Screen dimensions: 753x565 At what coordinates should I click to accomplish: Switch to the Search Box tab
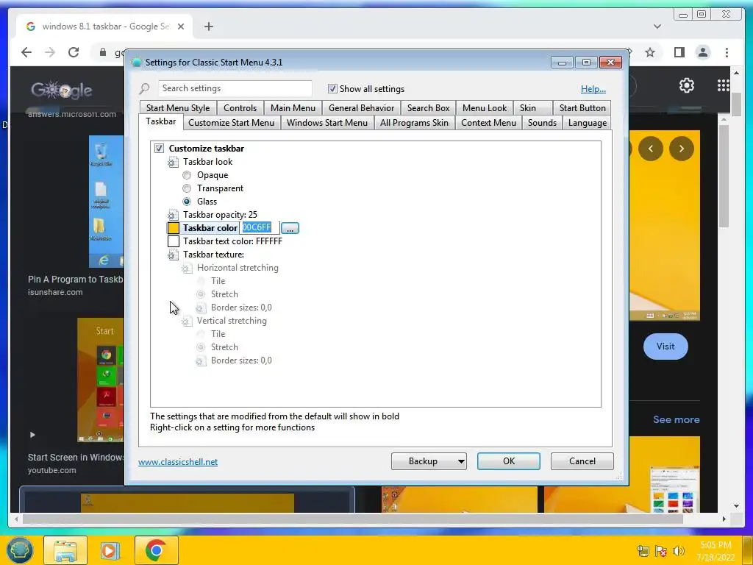(429, 108)
